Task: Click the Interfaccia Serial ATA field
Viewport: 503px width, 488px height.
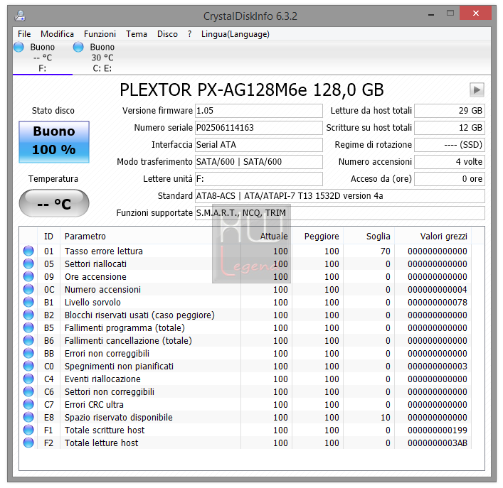Action: [x=258, y=145]
